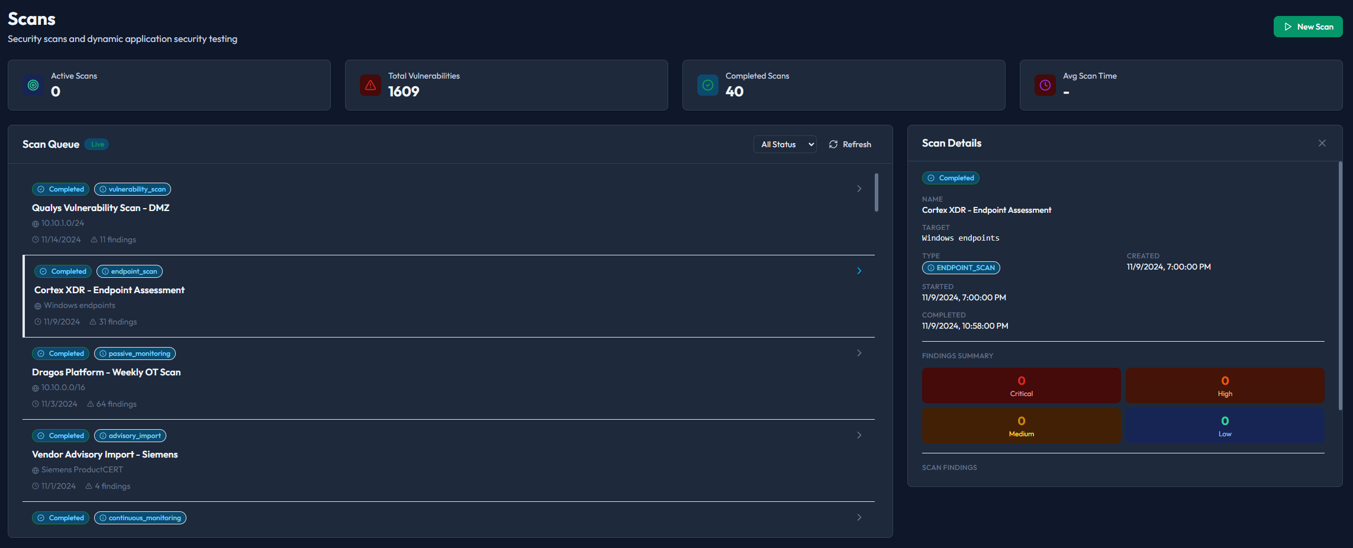Viewport: 1353px width, 548px height.
Task: Click the Active Scans target icon
Action: click(x=33, y=85)
